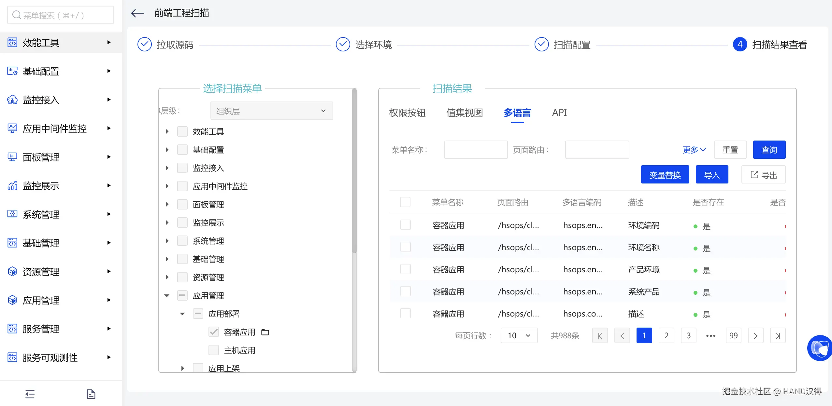Click the 查询 search button

pos(769,150)
